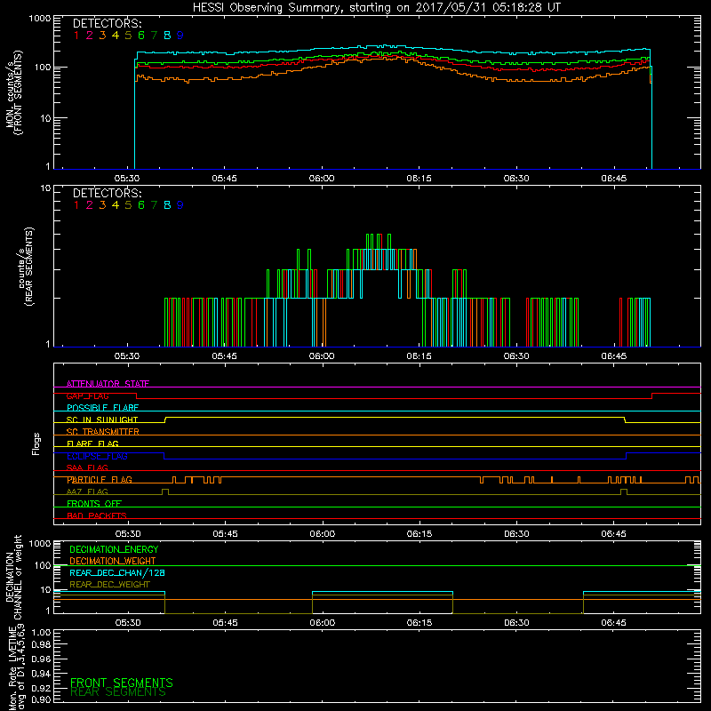Viewport: 711px width, 711px height.
Task: Click 1000 y-axis value of decimation plot
Action: (39, 543)
